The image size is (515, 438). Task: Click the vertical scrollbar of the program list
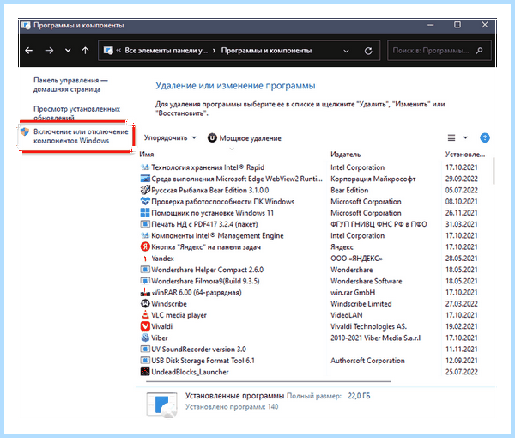click(x=494, y=171)
